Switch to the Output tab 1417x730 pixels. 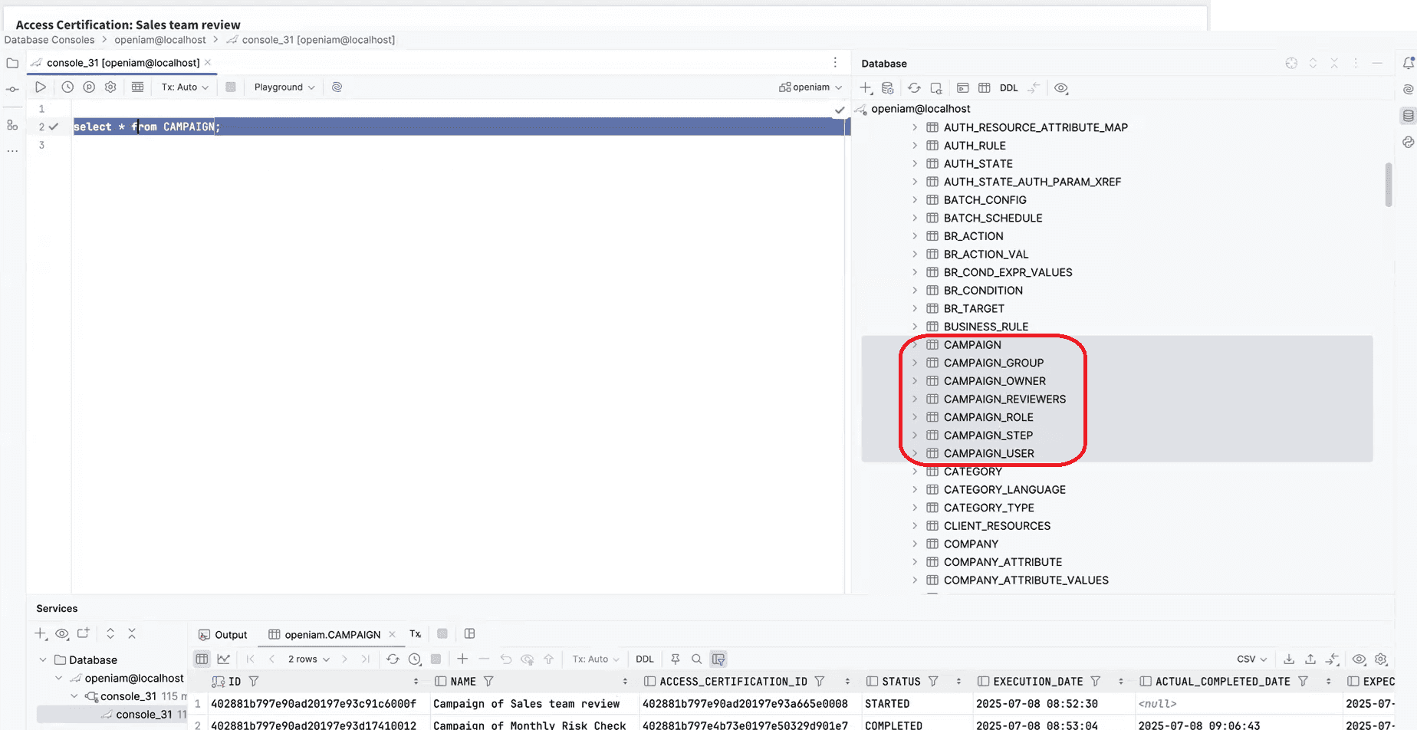coord(223,635)
